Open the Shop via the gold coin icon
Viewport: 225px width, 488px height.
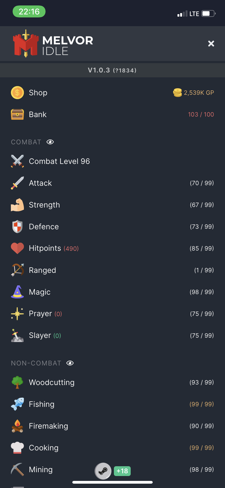click(x=17, y=93)
